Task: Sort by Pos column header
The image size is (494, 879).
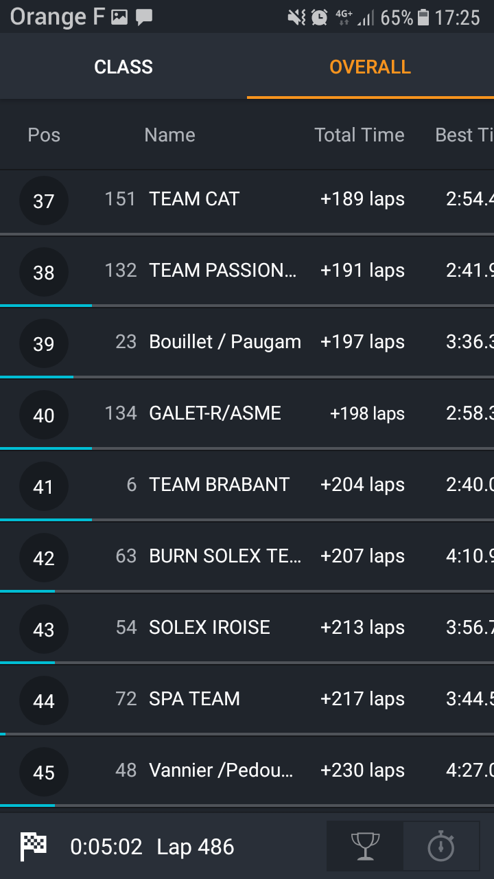Action: click(x=44, y=135)
